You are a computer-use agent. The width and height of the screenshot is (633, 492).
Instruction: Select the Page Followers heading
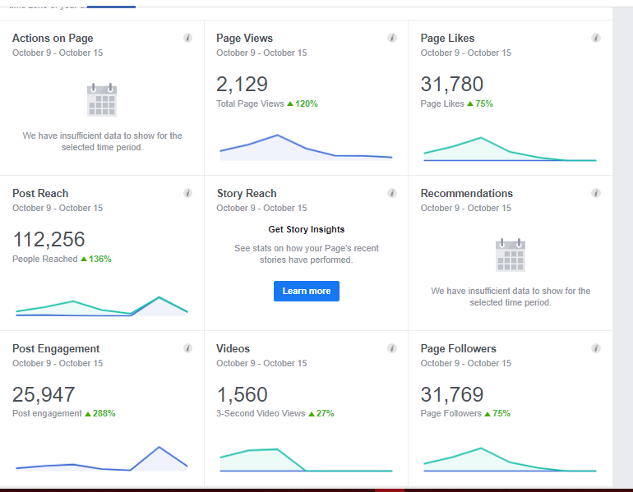(459, 349)
